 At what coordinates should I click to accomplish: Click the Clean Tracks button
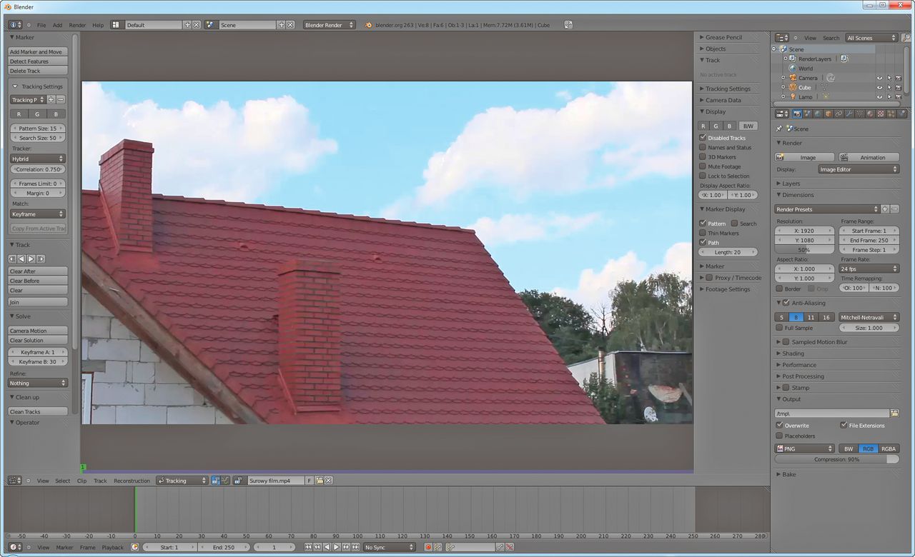coord(38,411)
